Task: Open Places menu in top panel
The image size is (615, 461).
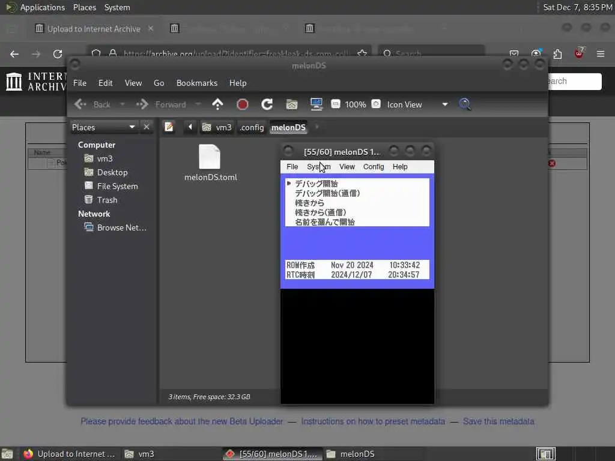Action: pyautogui.click(x=84, y=7)
